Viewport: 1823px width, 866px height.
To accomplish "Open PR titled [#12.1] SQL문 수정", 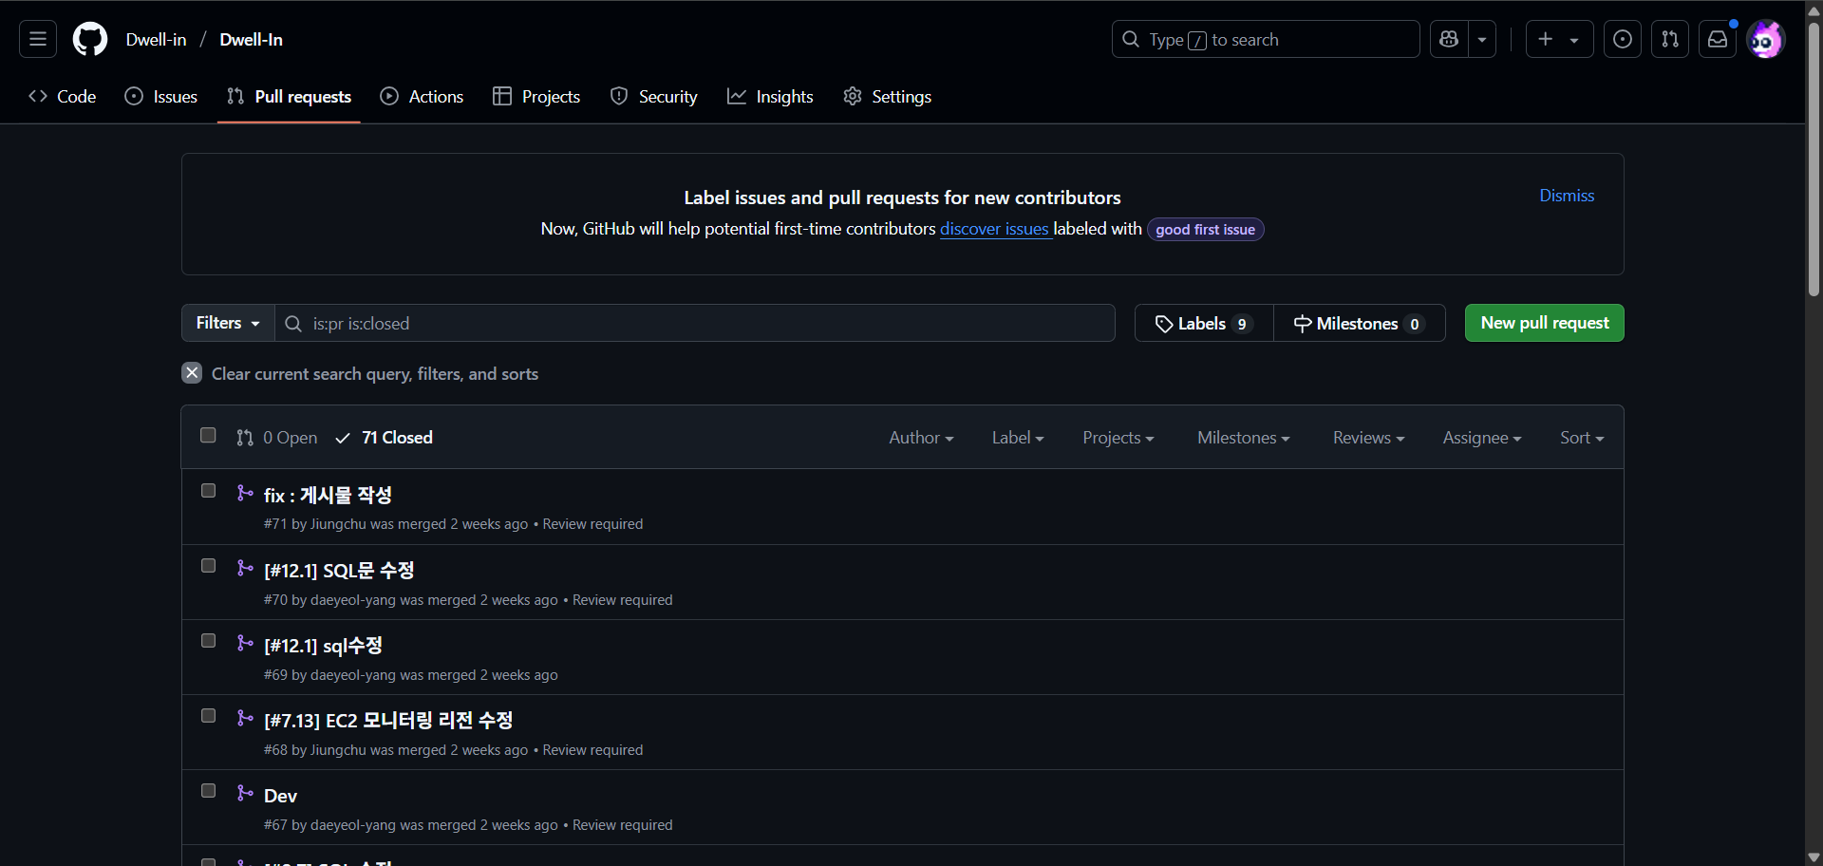I will coord(339,570).
